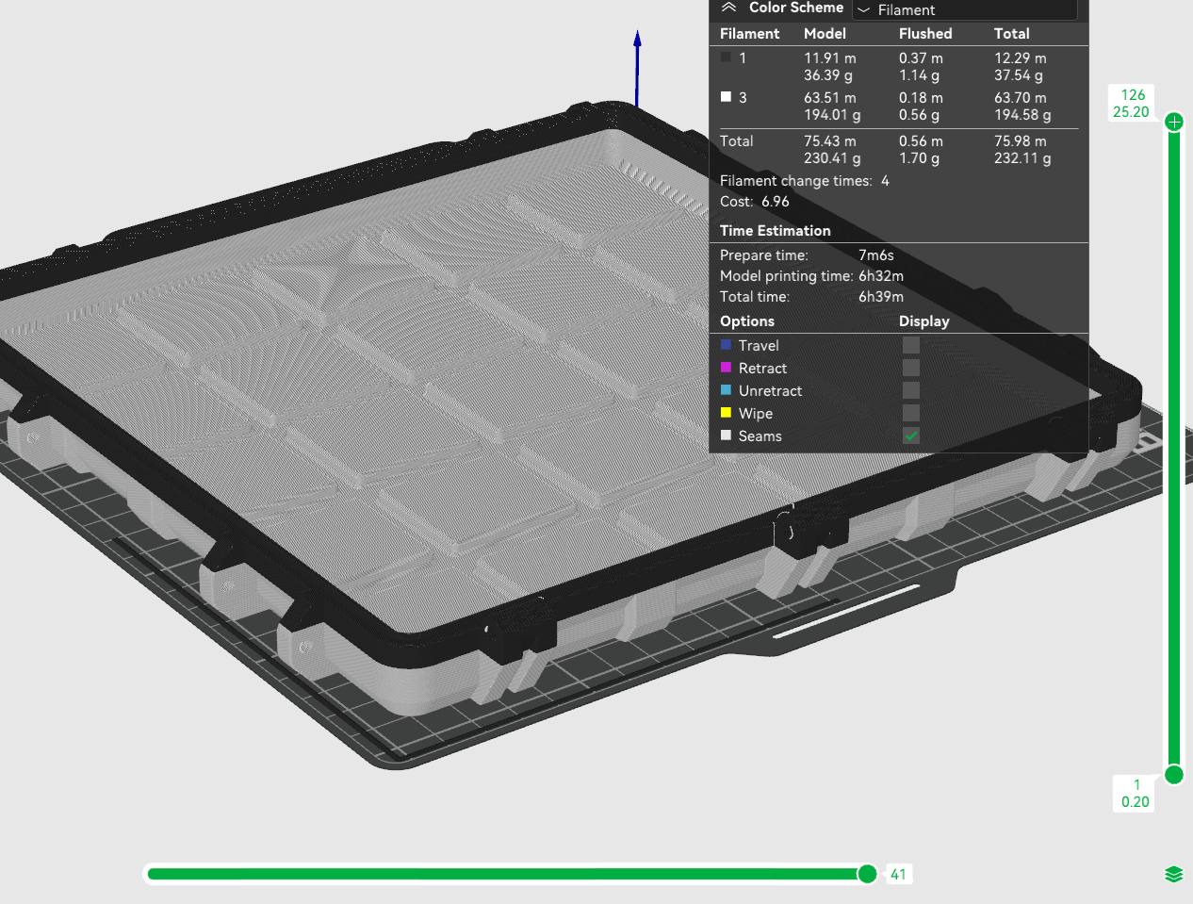
Task: Open the layers stack icon
Action: coord(1173,874)
